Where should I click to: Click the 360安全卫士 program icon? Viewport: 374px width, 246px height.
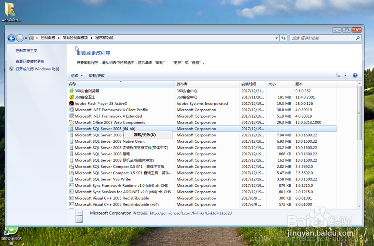tap(71, 97)
